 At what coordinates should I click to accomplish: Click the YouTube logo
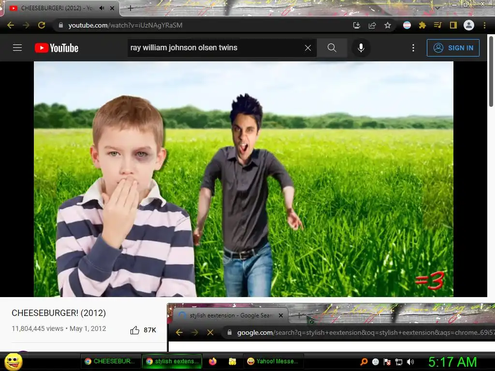(57, 48)
